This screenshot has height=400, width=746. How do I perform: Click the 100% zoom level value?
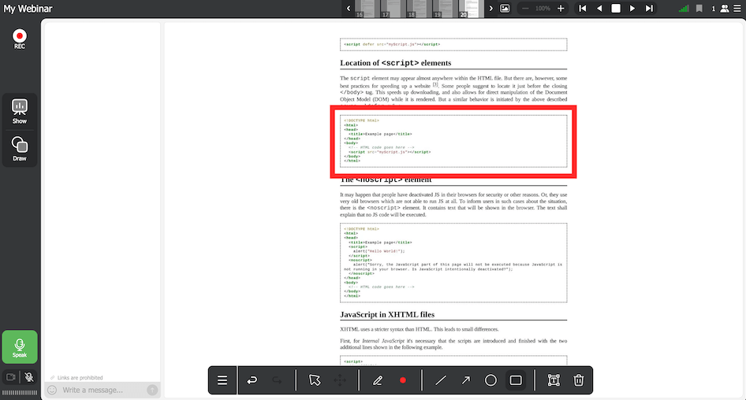[543, 9]
